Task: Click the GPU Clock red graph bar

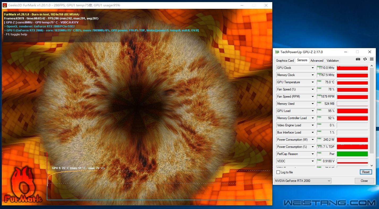Action: click(x=352, y=68)
